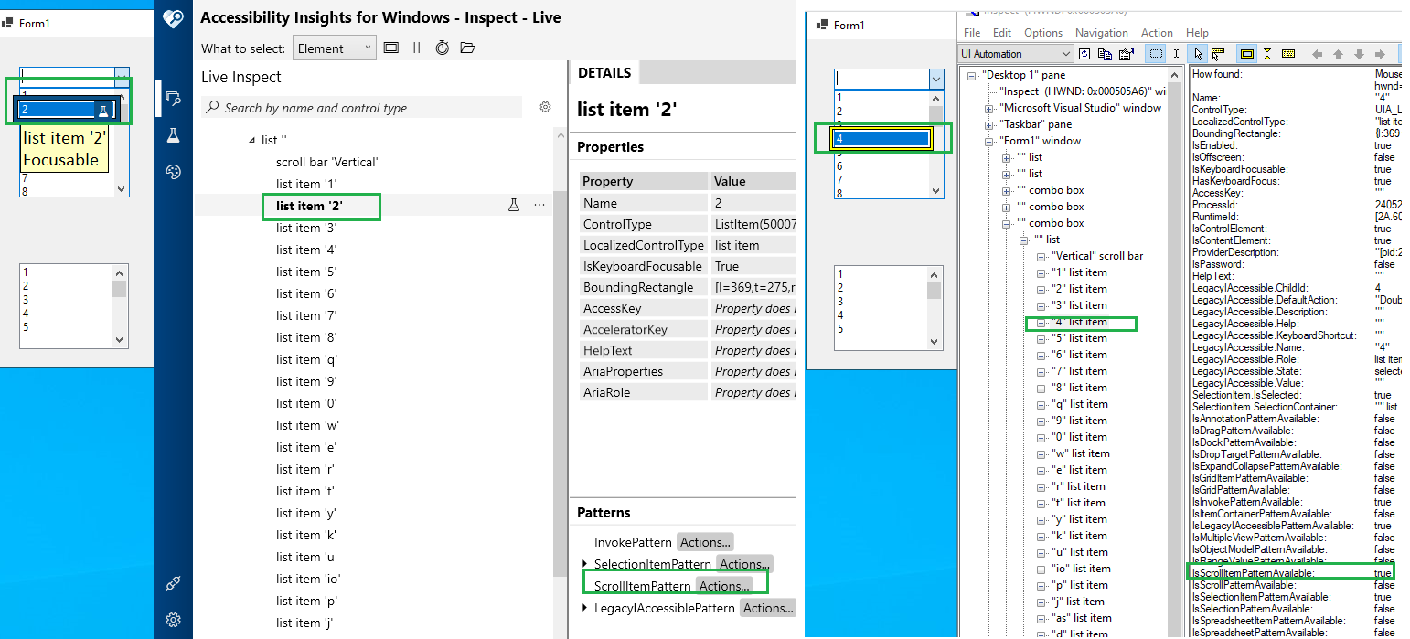This screenshot has height=639, width=1410.
Task: Click the Accessibility Insights logo icon
Action: [x=173, y=18]
